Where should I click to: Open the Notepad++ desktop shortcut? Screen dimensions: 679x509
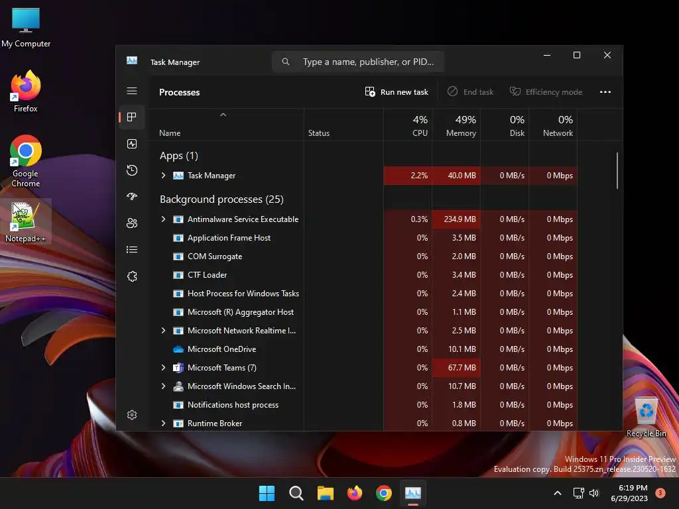click(x=26, y=221)
